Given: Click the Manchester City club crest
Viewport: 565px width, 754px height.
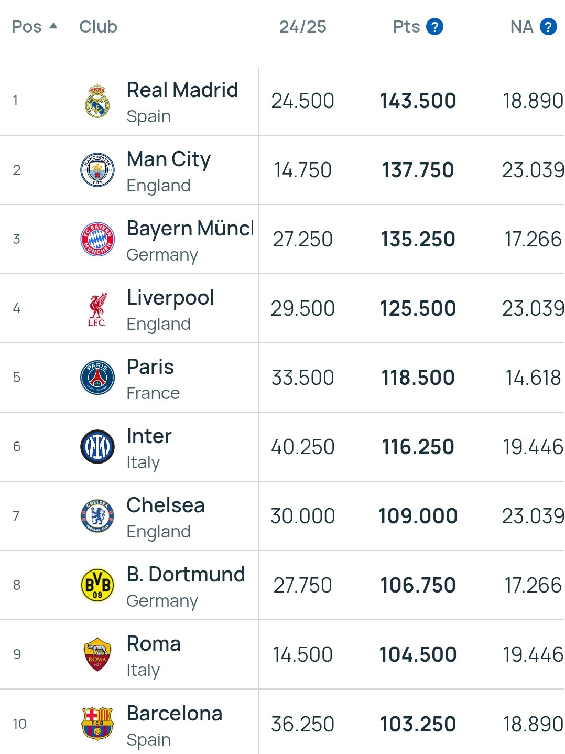Looking at the screenshot, I should tap(97, 170).
